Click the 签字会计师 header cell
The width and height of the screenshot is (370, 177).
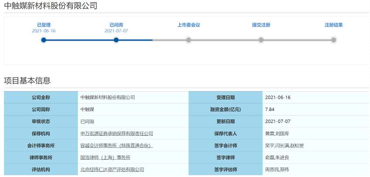[225, 146]
